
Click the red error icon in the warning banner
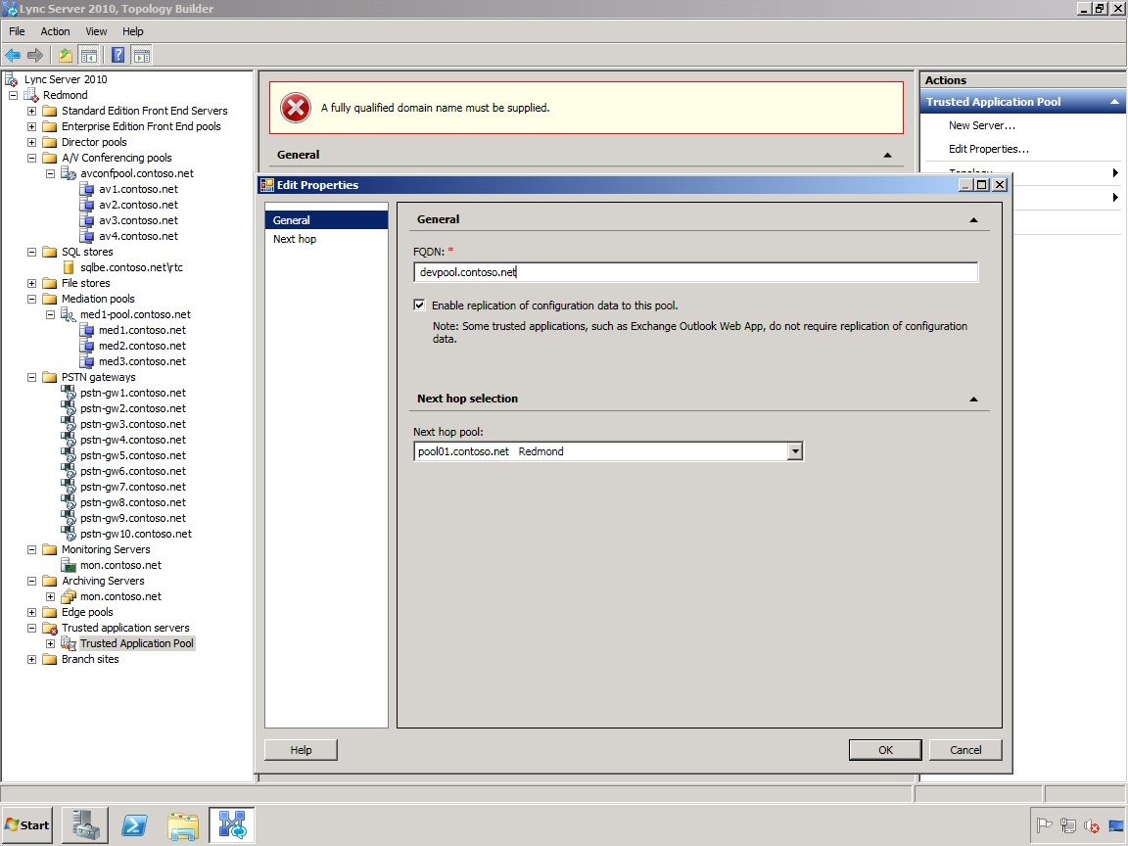pos(295,108)
